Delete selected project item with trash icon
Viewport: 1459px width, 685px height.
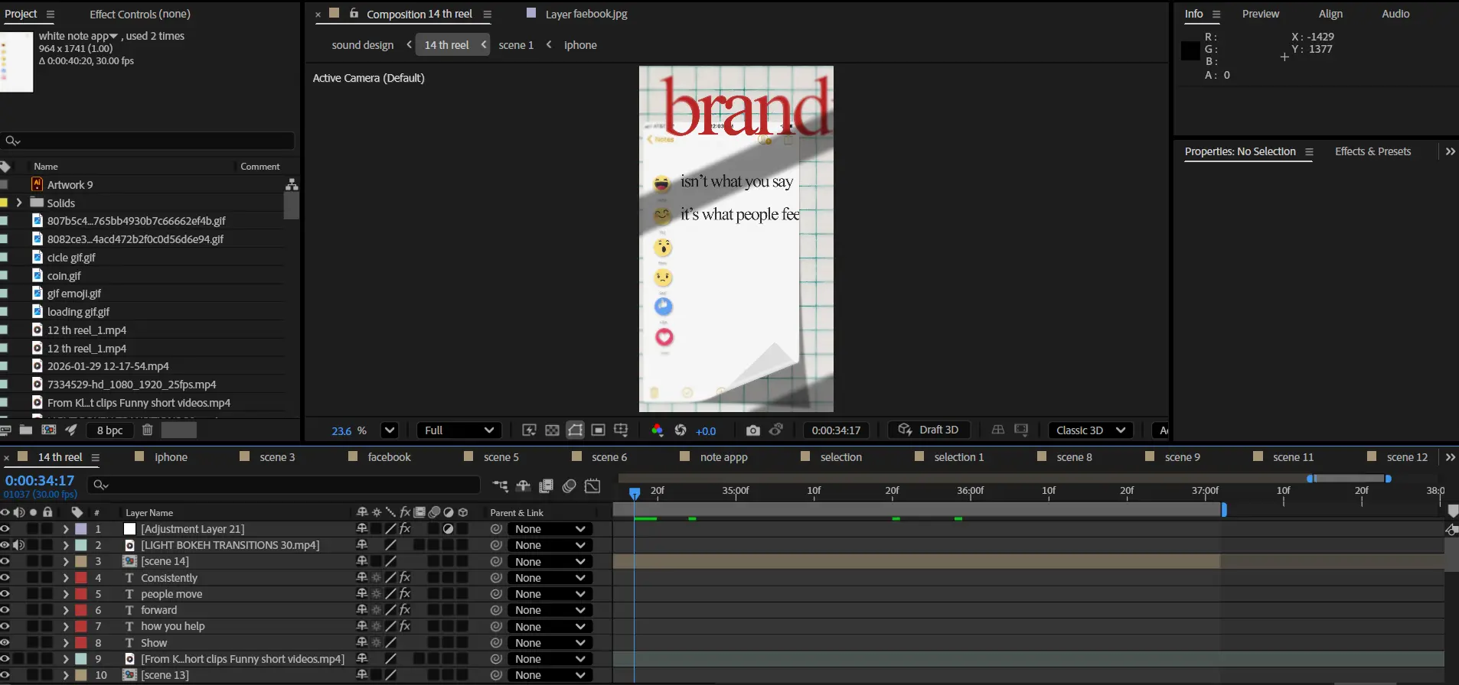pyautogui.click(x=148, y=430)
